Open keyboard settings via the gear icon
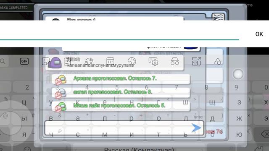 (153, 61)
